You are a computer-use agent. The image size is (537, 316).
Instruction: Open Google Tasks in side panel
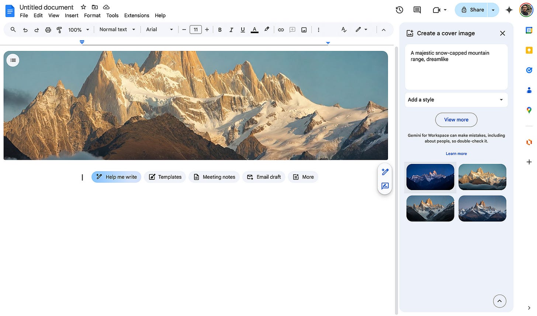pyautogui.click(x=529, y=70)
